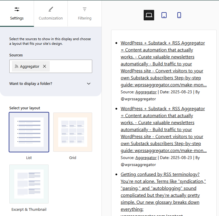Click 'Excerpt & Thumbnail' label text

pos(29,209)
